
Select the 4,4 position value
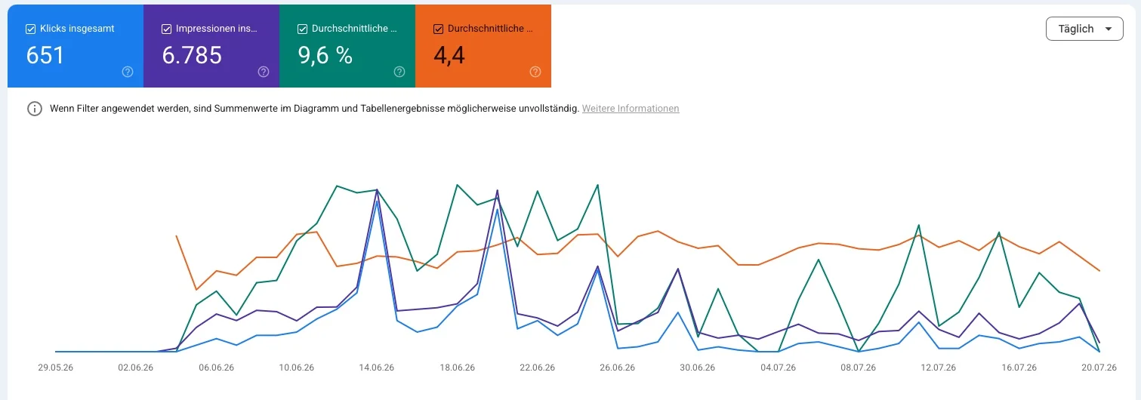point(449,55)
